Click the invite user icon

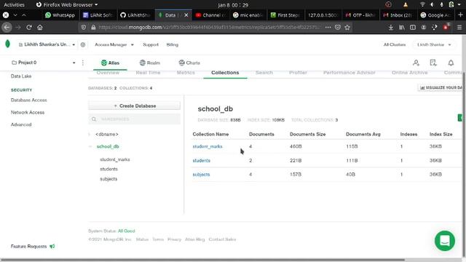416,63
